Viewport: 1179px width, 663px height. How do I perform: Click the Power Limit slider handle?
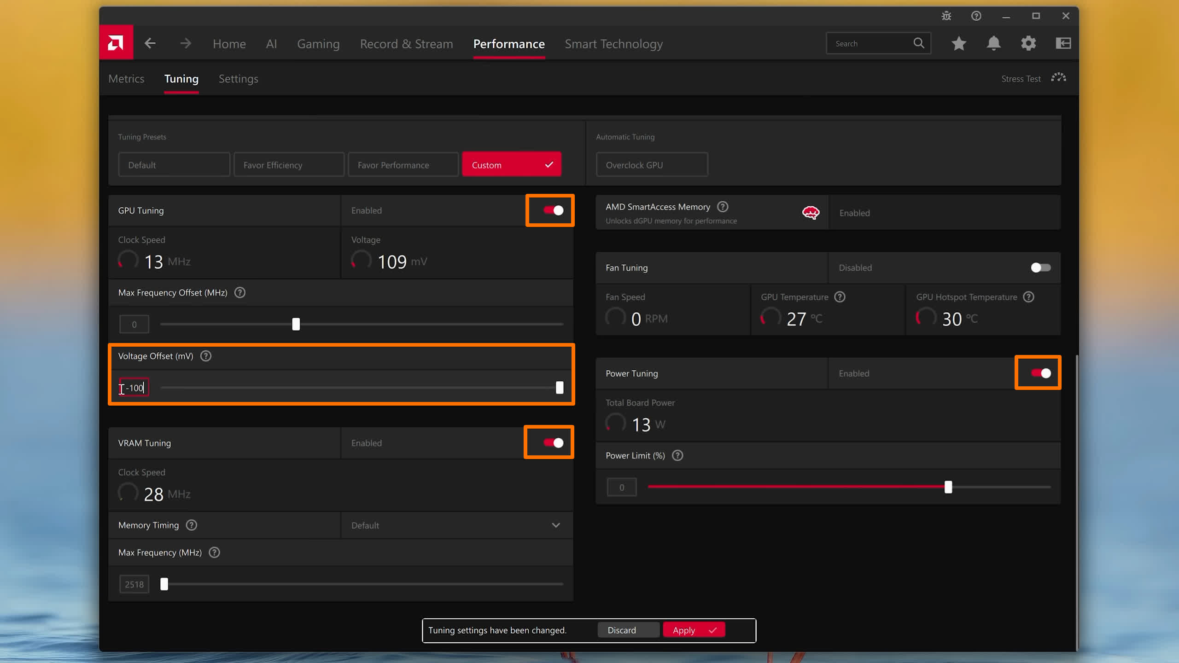tap(948, 487)
